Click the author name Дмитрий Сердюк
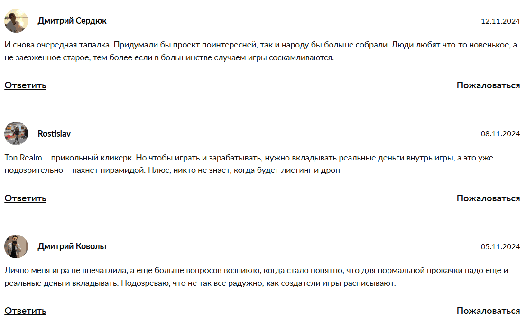This screenshot has width=526, height=321. click(x=72, y=21)
